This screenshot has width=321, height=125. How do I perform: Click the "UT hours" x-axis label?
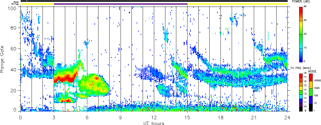coord(154,123)
